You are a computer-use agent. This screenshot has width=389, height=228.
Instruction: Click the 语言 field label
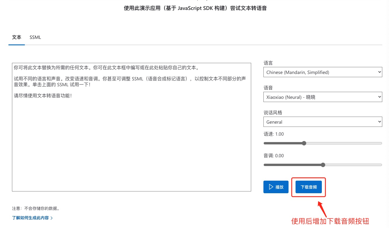[x=268, y=63]
